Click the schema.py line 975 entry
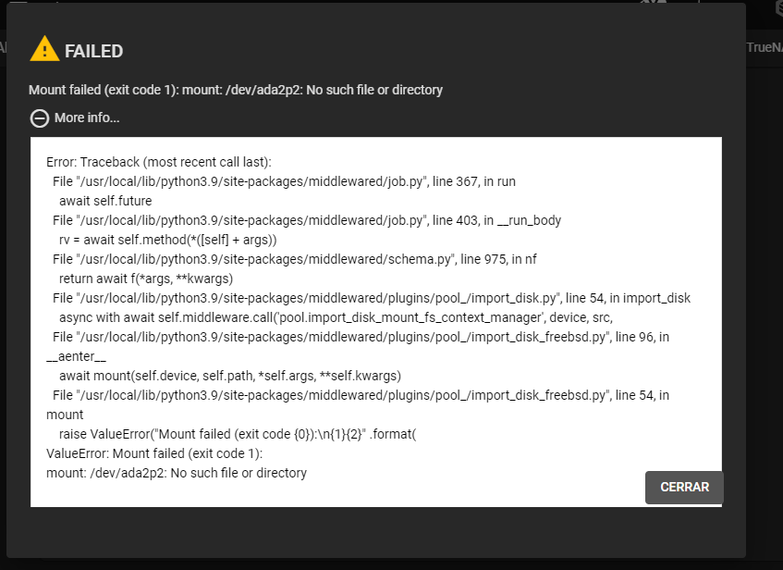 point(294,259)
